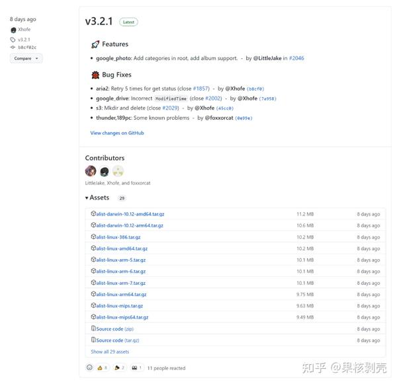The height and width of the screenshot is (384, 397).
Task: Open @Xhofe mention in aria2 fix line
Action: (x=235, y=89)
